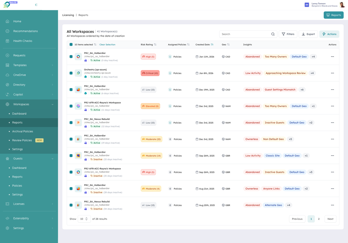
Task: Open actions menu for Orchestry [qa-azure] row
Action: click(x=332, y=73)
